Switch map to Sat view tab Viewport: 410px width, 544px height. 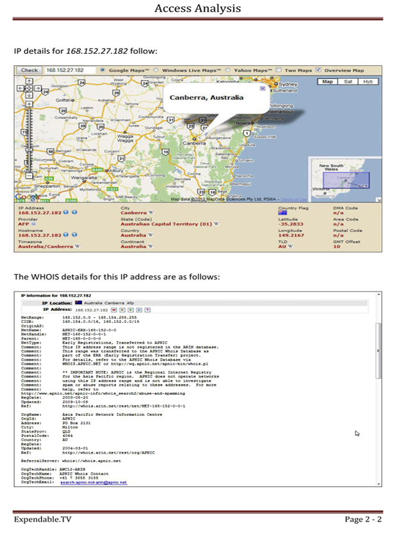point(348,81)
